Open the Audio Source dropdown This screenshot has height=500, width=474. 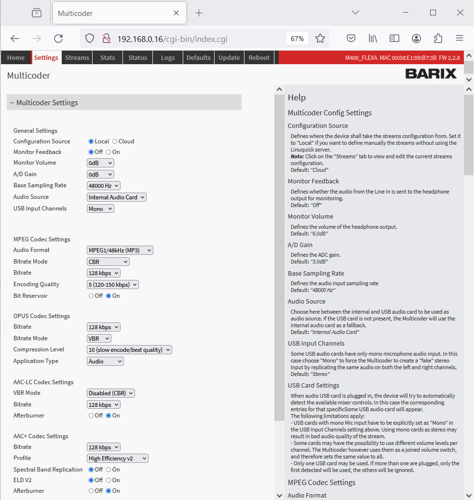click(116, 197)
